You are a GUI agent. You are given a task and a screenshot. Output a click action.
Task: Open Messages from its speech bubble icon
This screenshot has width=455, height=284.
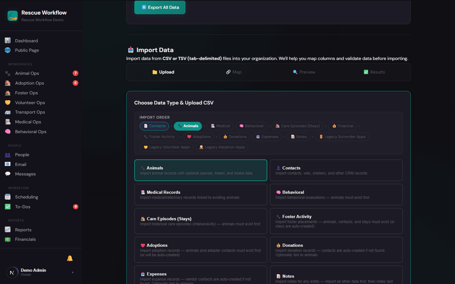click(8, 174)
